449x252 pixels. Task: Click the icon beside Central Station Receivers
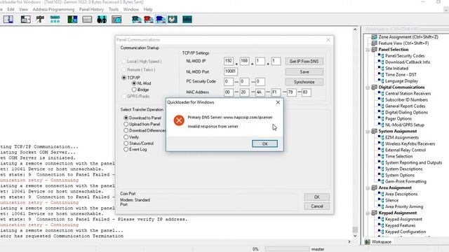[381, 93]
